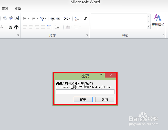This screenshot has width=168, height=130.
Task: Click the Sort A-Z icon
Action: (77, 18)
